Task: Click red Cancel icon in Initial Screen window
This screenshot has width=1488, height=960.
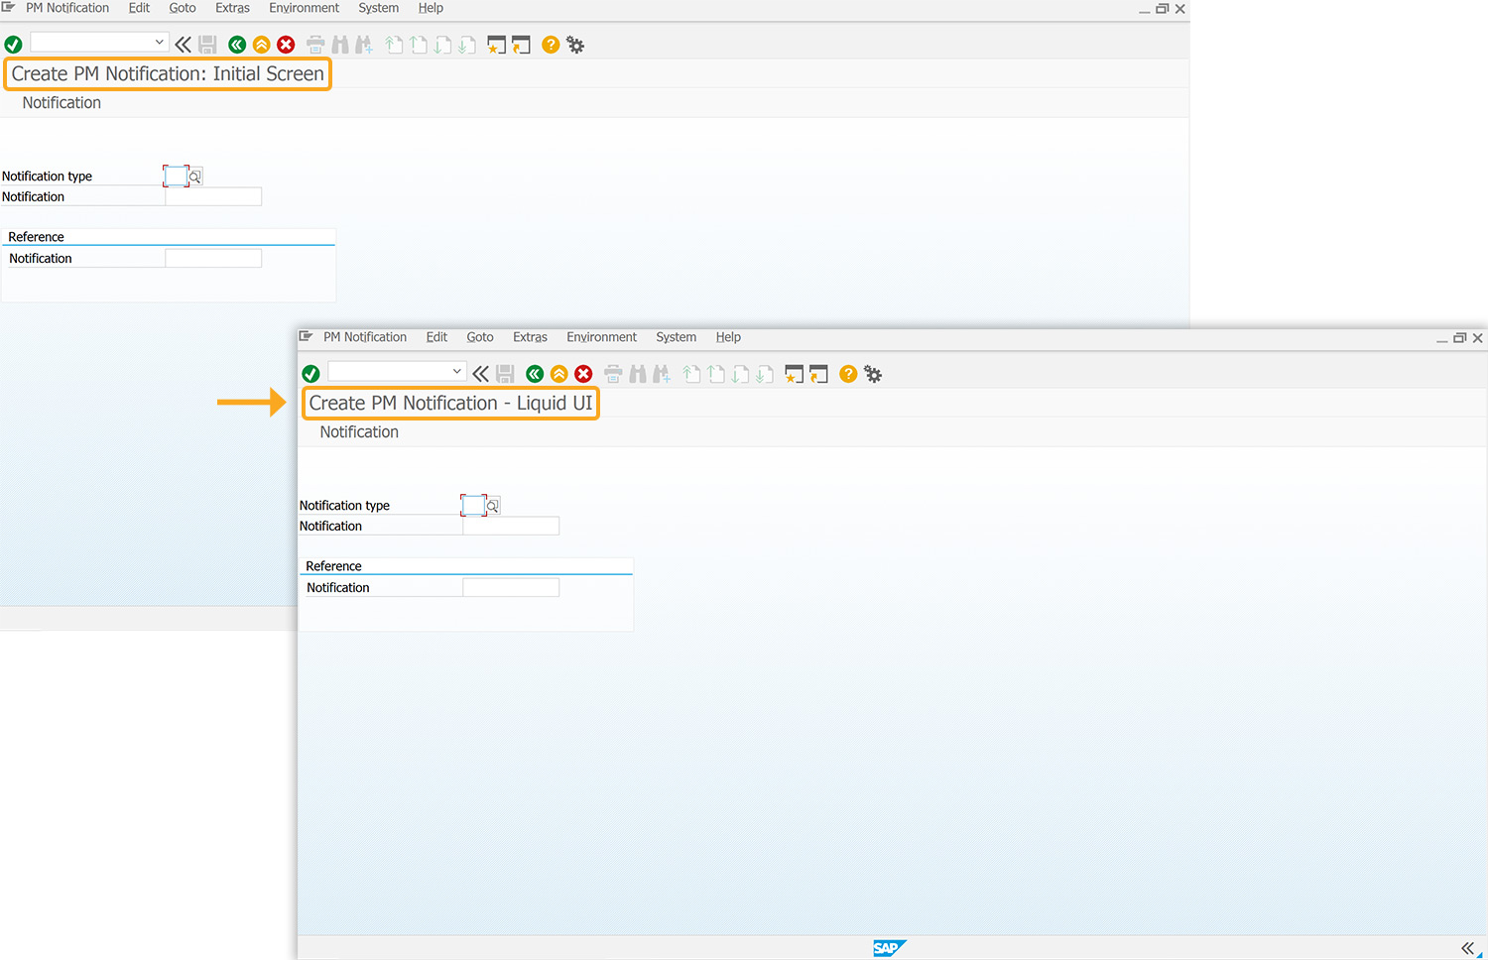Action: coord(286,45)
